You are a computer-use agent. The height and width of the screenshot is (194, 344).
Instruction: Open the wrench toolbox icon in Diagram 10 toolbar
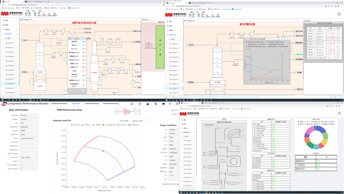[38, 14]
